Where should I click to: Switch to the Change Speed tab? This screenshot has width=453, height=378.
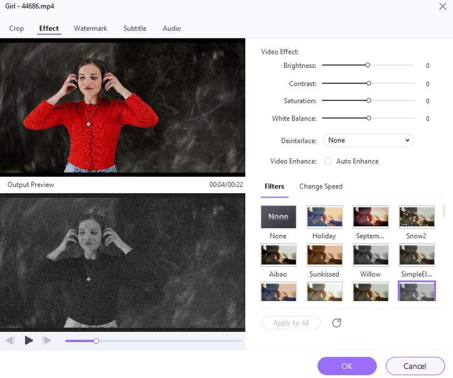[321, 186]
